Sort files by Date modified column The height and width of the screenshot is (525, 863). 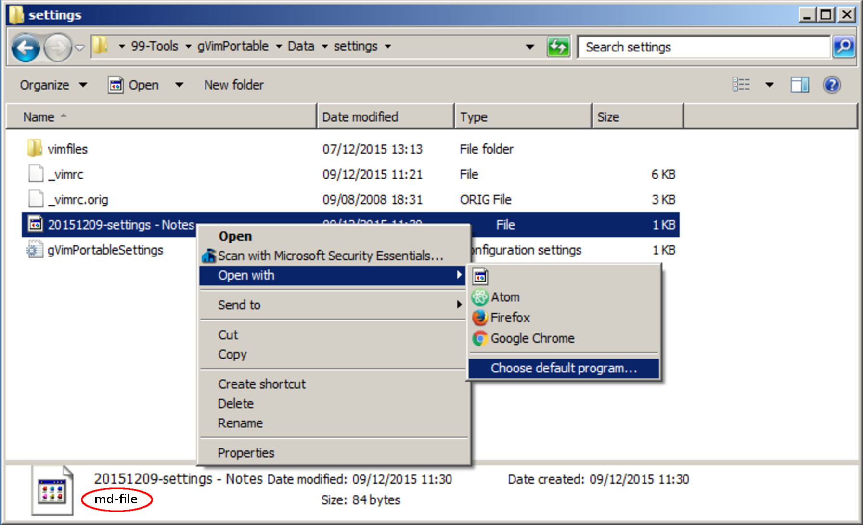click(x=360, y=117)
